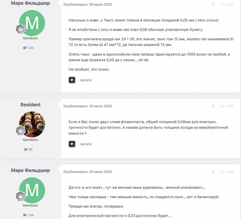The image size is (241, 219).
Task: Click the share icon on post 4457
Action: tap(213, 4)
